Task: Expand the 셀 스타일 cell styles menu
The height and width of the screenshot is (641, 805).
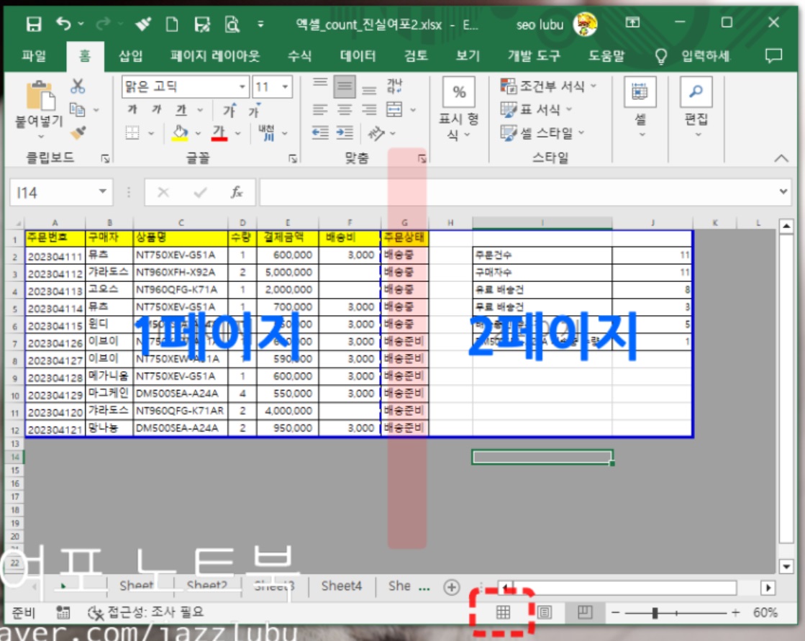Action: pyautogui.click(x=542, y=133)
